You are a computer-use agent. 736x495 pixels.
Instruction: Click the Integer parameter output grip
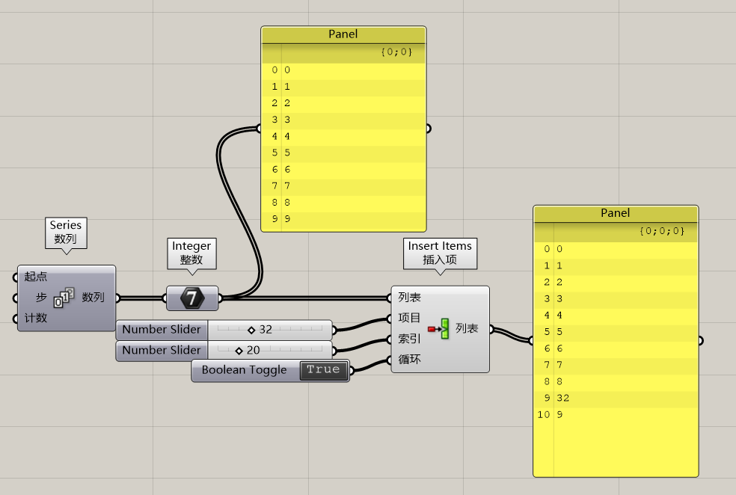pos(220,298)
